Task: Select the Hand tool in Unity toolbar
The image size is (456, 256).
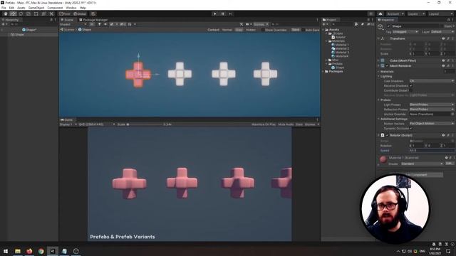Action: [x=6, y=14]
